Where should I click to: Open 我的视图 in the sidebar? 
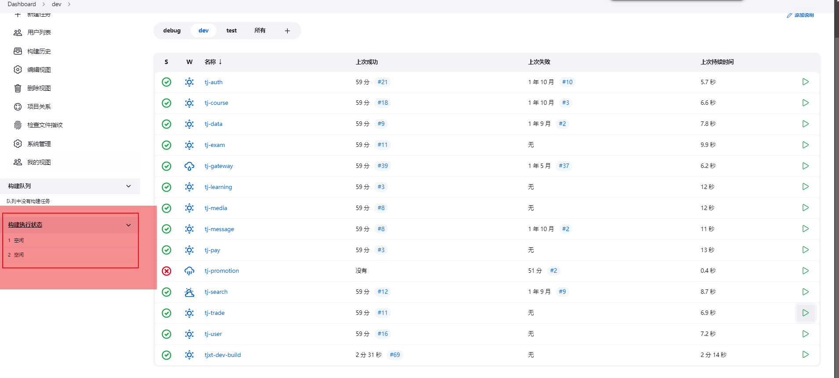39,162
